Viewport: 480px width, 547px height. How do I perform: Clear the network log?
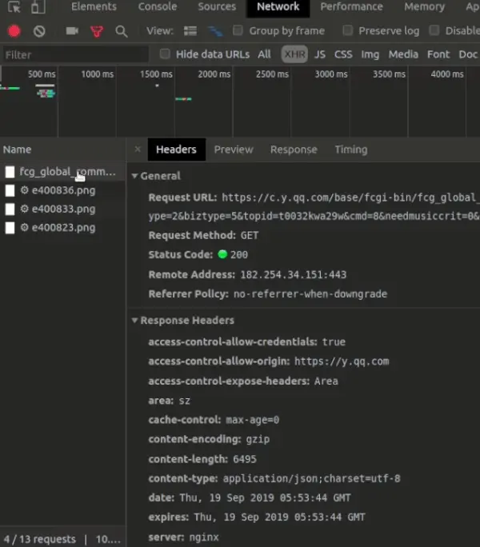point(39,31)
